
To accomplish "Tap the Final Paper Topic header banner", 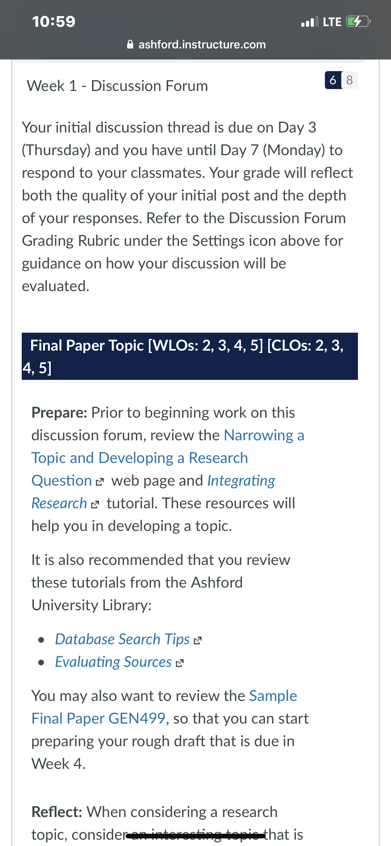I will 190,356.
